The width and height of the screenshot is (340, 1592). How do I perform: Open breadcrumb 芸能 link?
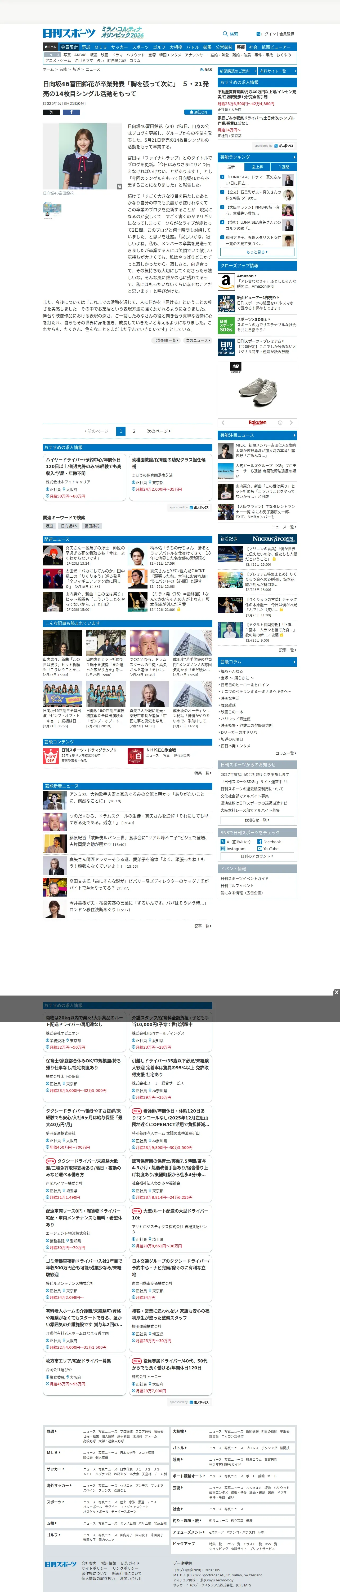pos(63,70)
